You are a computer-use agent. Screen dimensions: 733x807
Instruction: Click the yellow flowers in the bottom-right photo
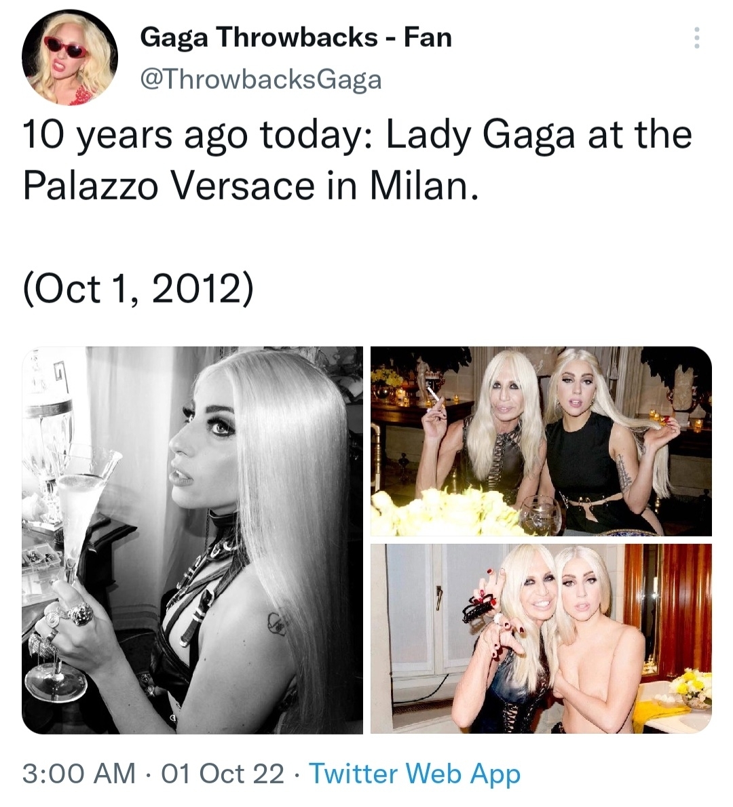pyautogui.click(x=691, y=686)
